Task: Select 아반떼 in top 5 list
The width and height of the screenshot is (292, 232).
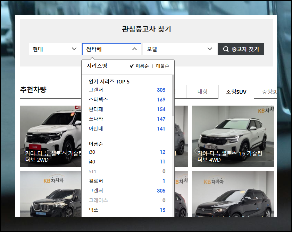Action: click(x=127, y=128)
